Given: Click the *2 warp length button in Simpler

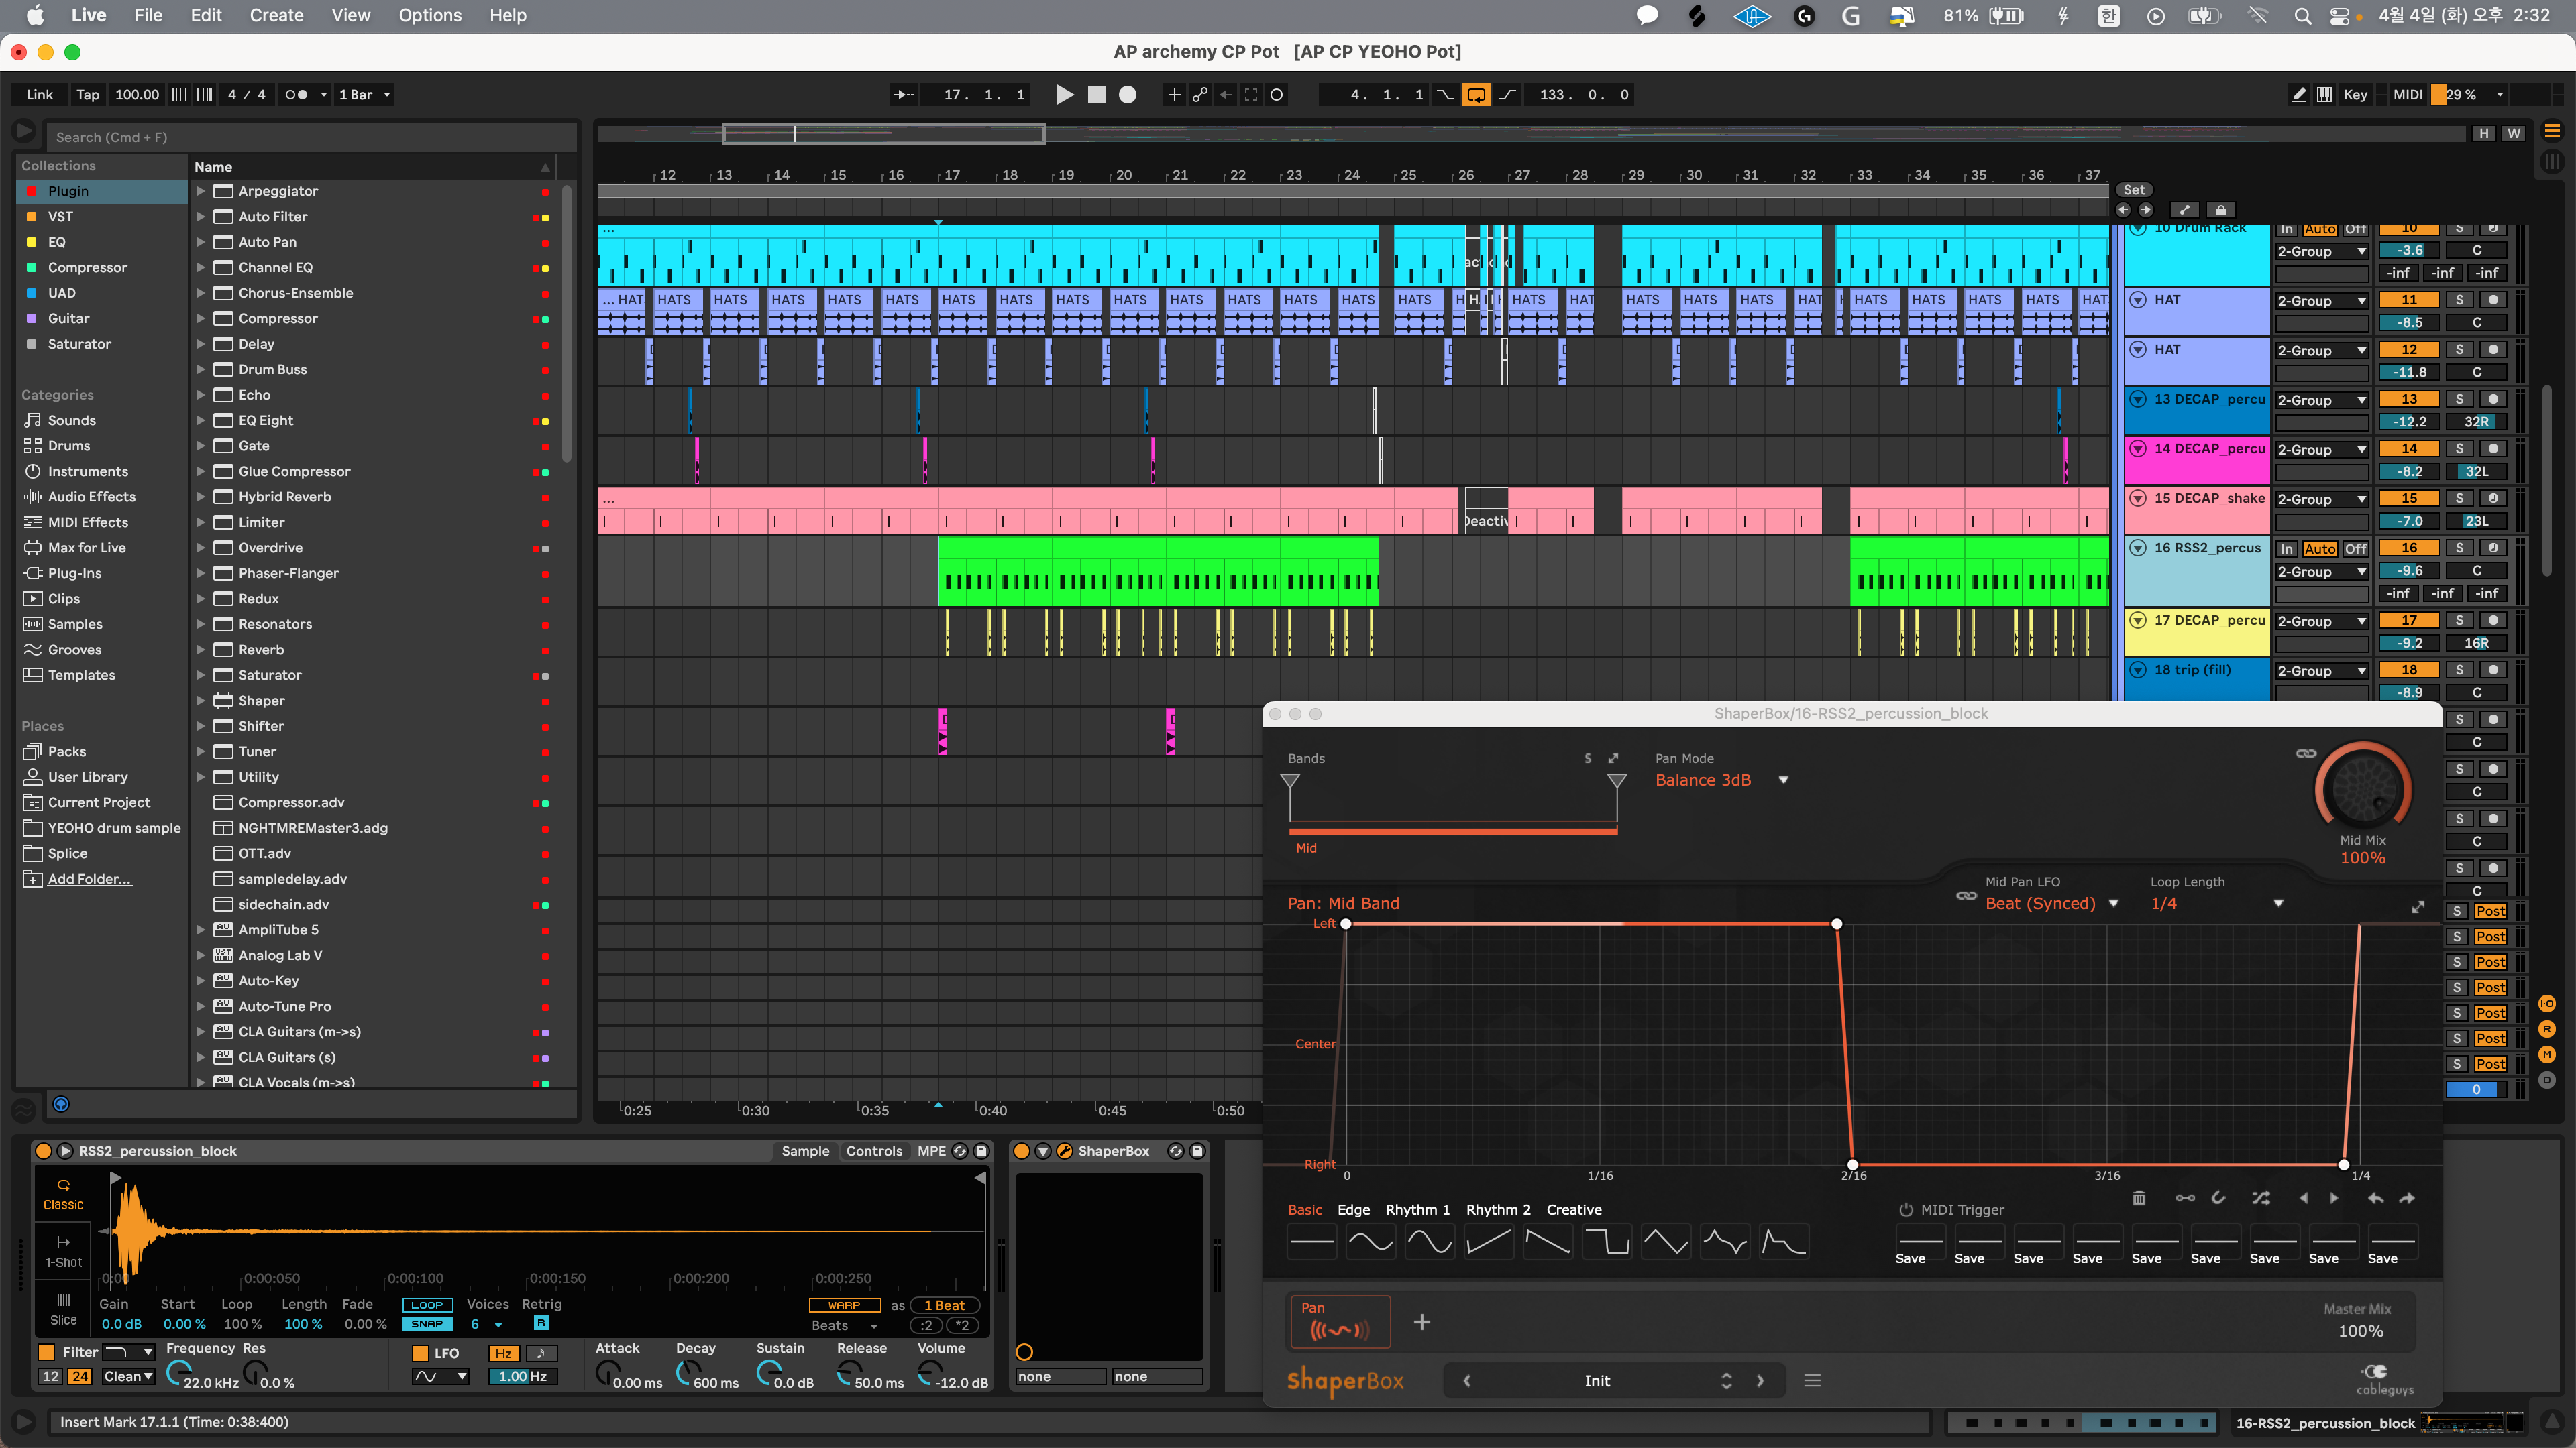Looking at the screenshot, I should pos(962,1325).
